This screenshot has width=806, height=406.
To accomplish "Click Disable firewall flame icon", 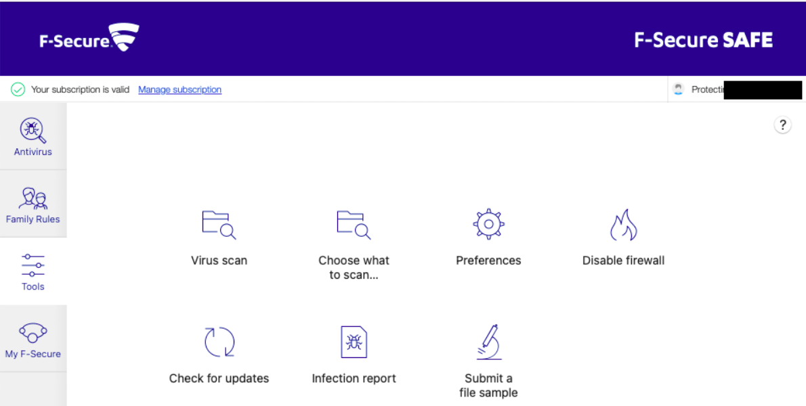I will pyautogui.click(x=624, y=225).
